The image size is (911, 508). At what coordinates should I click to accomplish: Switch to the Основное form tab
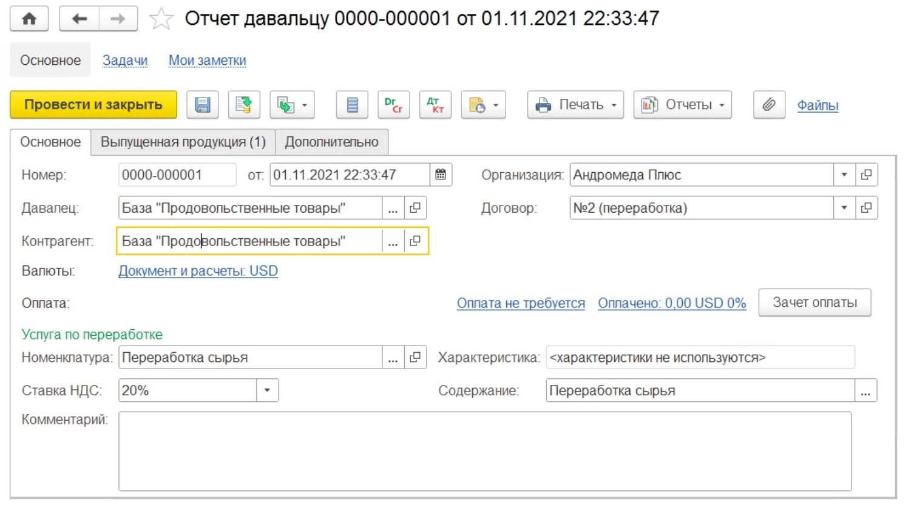(50, 142)
